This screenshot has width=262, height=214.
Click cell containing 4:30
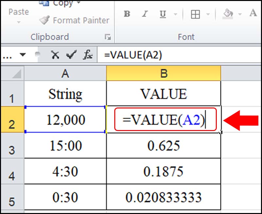click(x=65, y=171)
